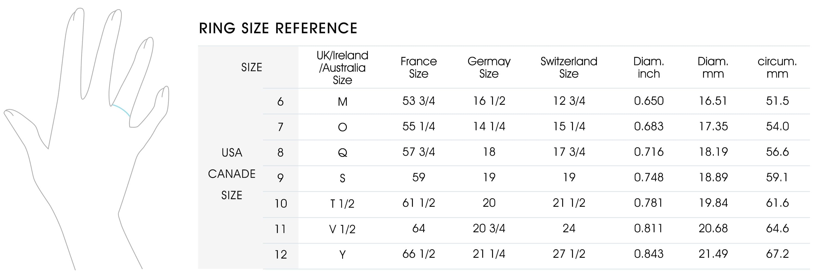
Task: Click the RING SIZE REFERENCE heading
Action: 278,28
